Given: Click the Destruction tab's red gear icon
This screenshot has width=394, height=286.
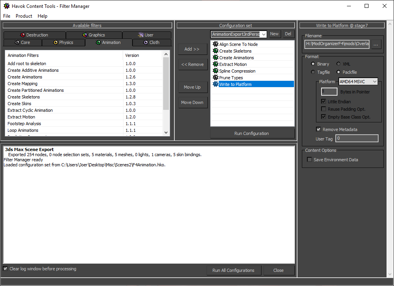Looking at the screenshot, I should (x=23, y=35).
